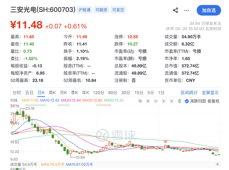This screenshot has width=229, height=170.
Task: Click the 成交量 54.9万手 volume label
Action: point(23,165)
